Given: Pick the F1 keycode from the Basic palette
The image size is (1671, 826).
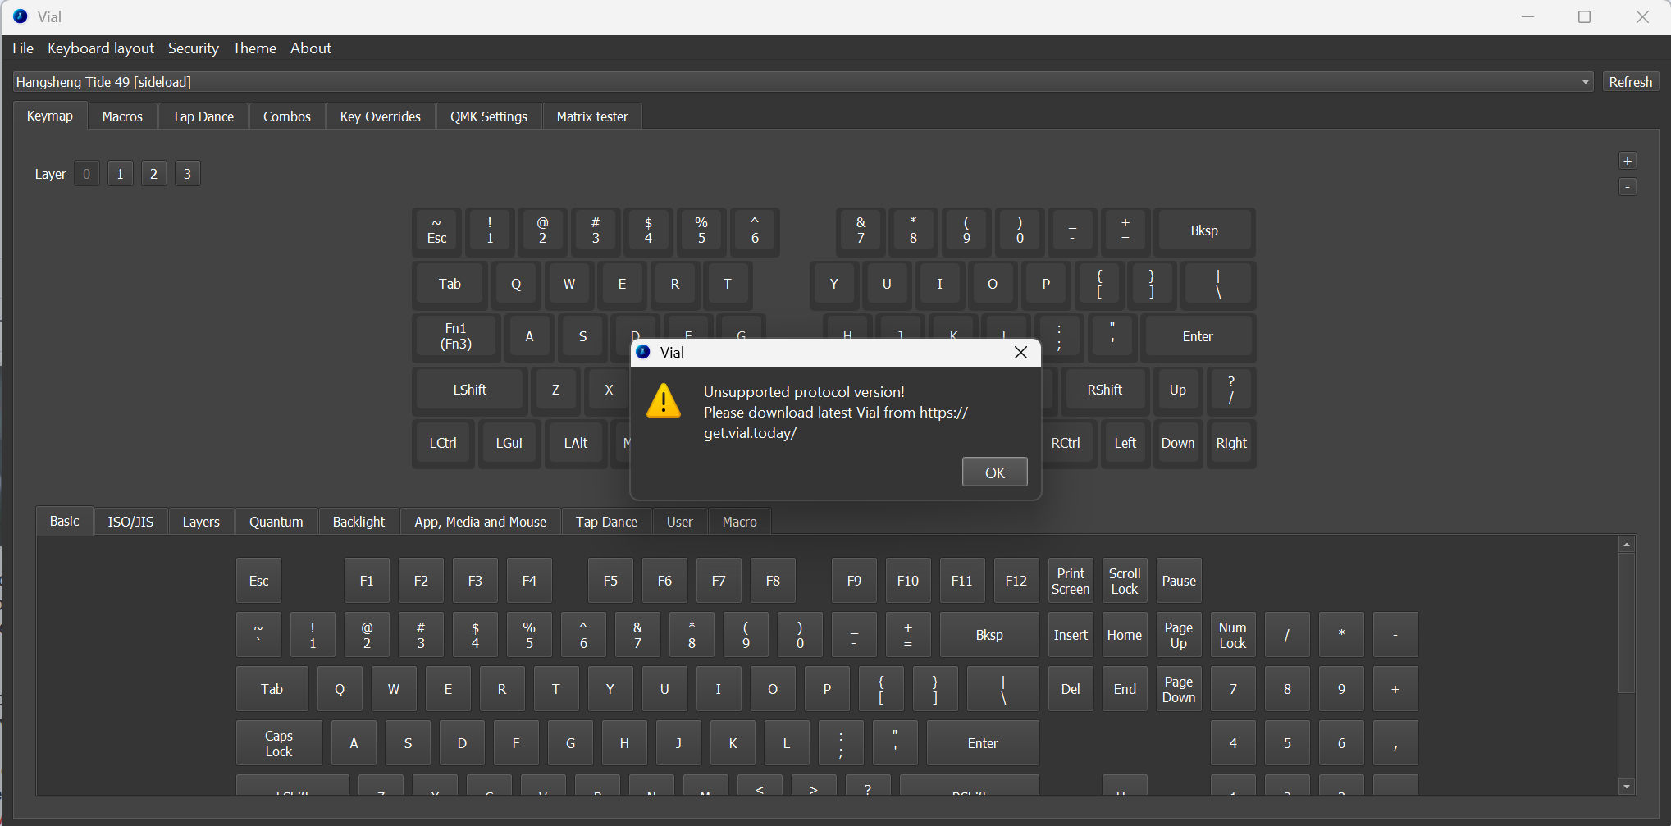Looking at the screenshot, I should [367, 581].
